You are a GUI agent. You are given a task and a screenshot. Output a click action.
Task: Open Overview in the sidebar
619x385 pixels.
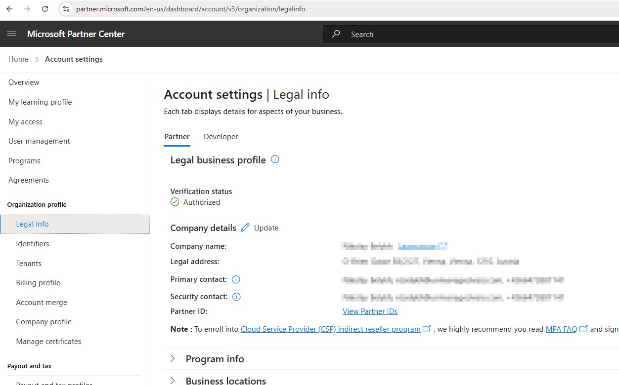(x=24, y=82)
